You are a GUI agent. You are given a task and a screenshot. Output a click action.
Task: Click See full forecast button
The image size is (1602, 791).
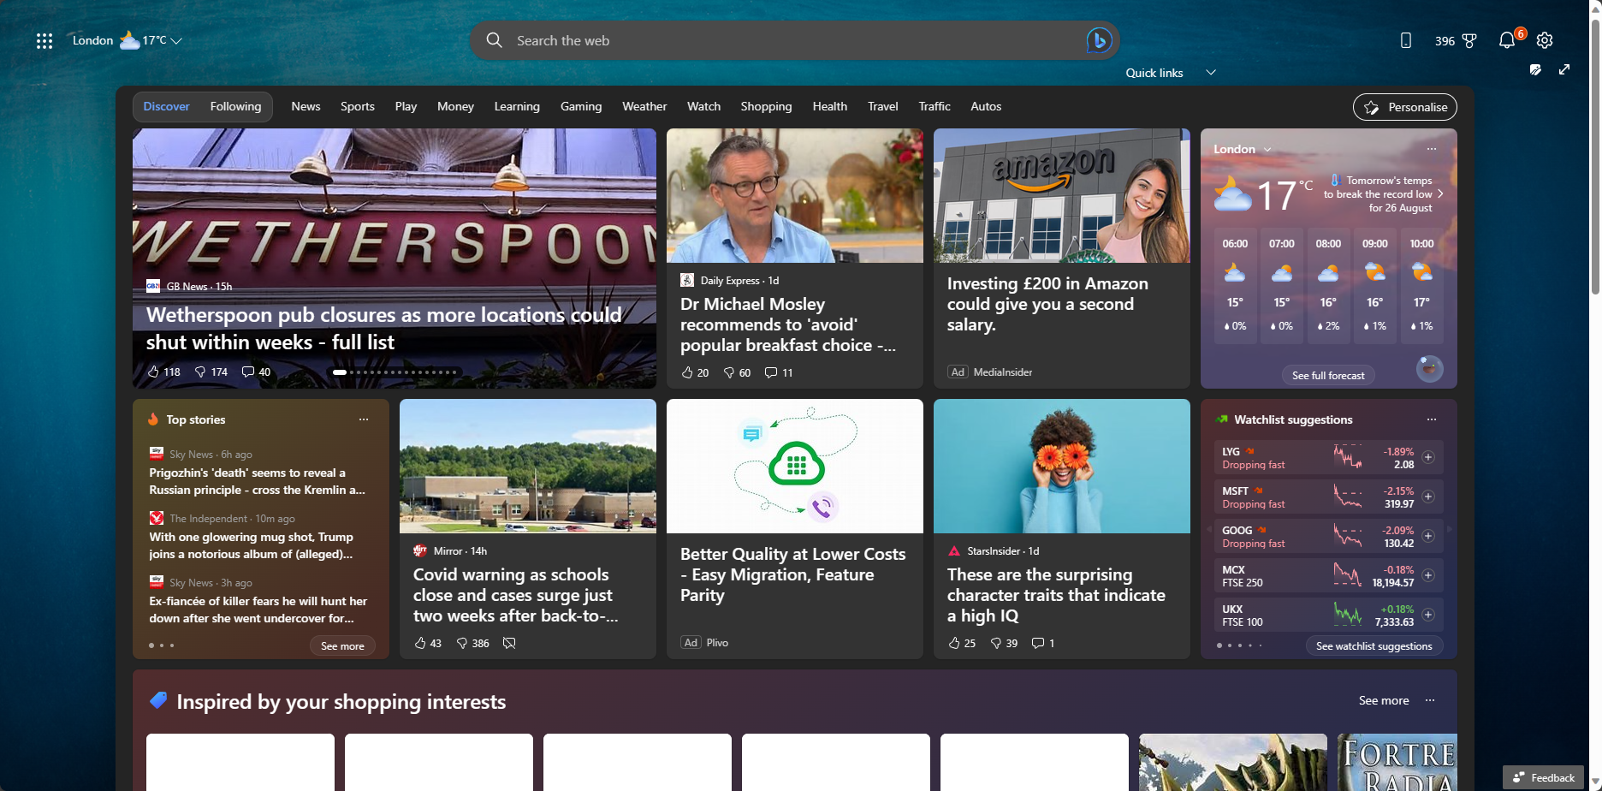pyautogui.click(x=1328, y=375)
